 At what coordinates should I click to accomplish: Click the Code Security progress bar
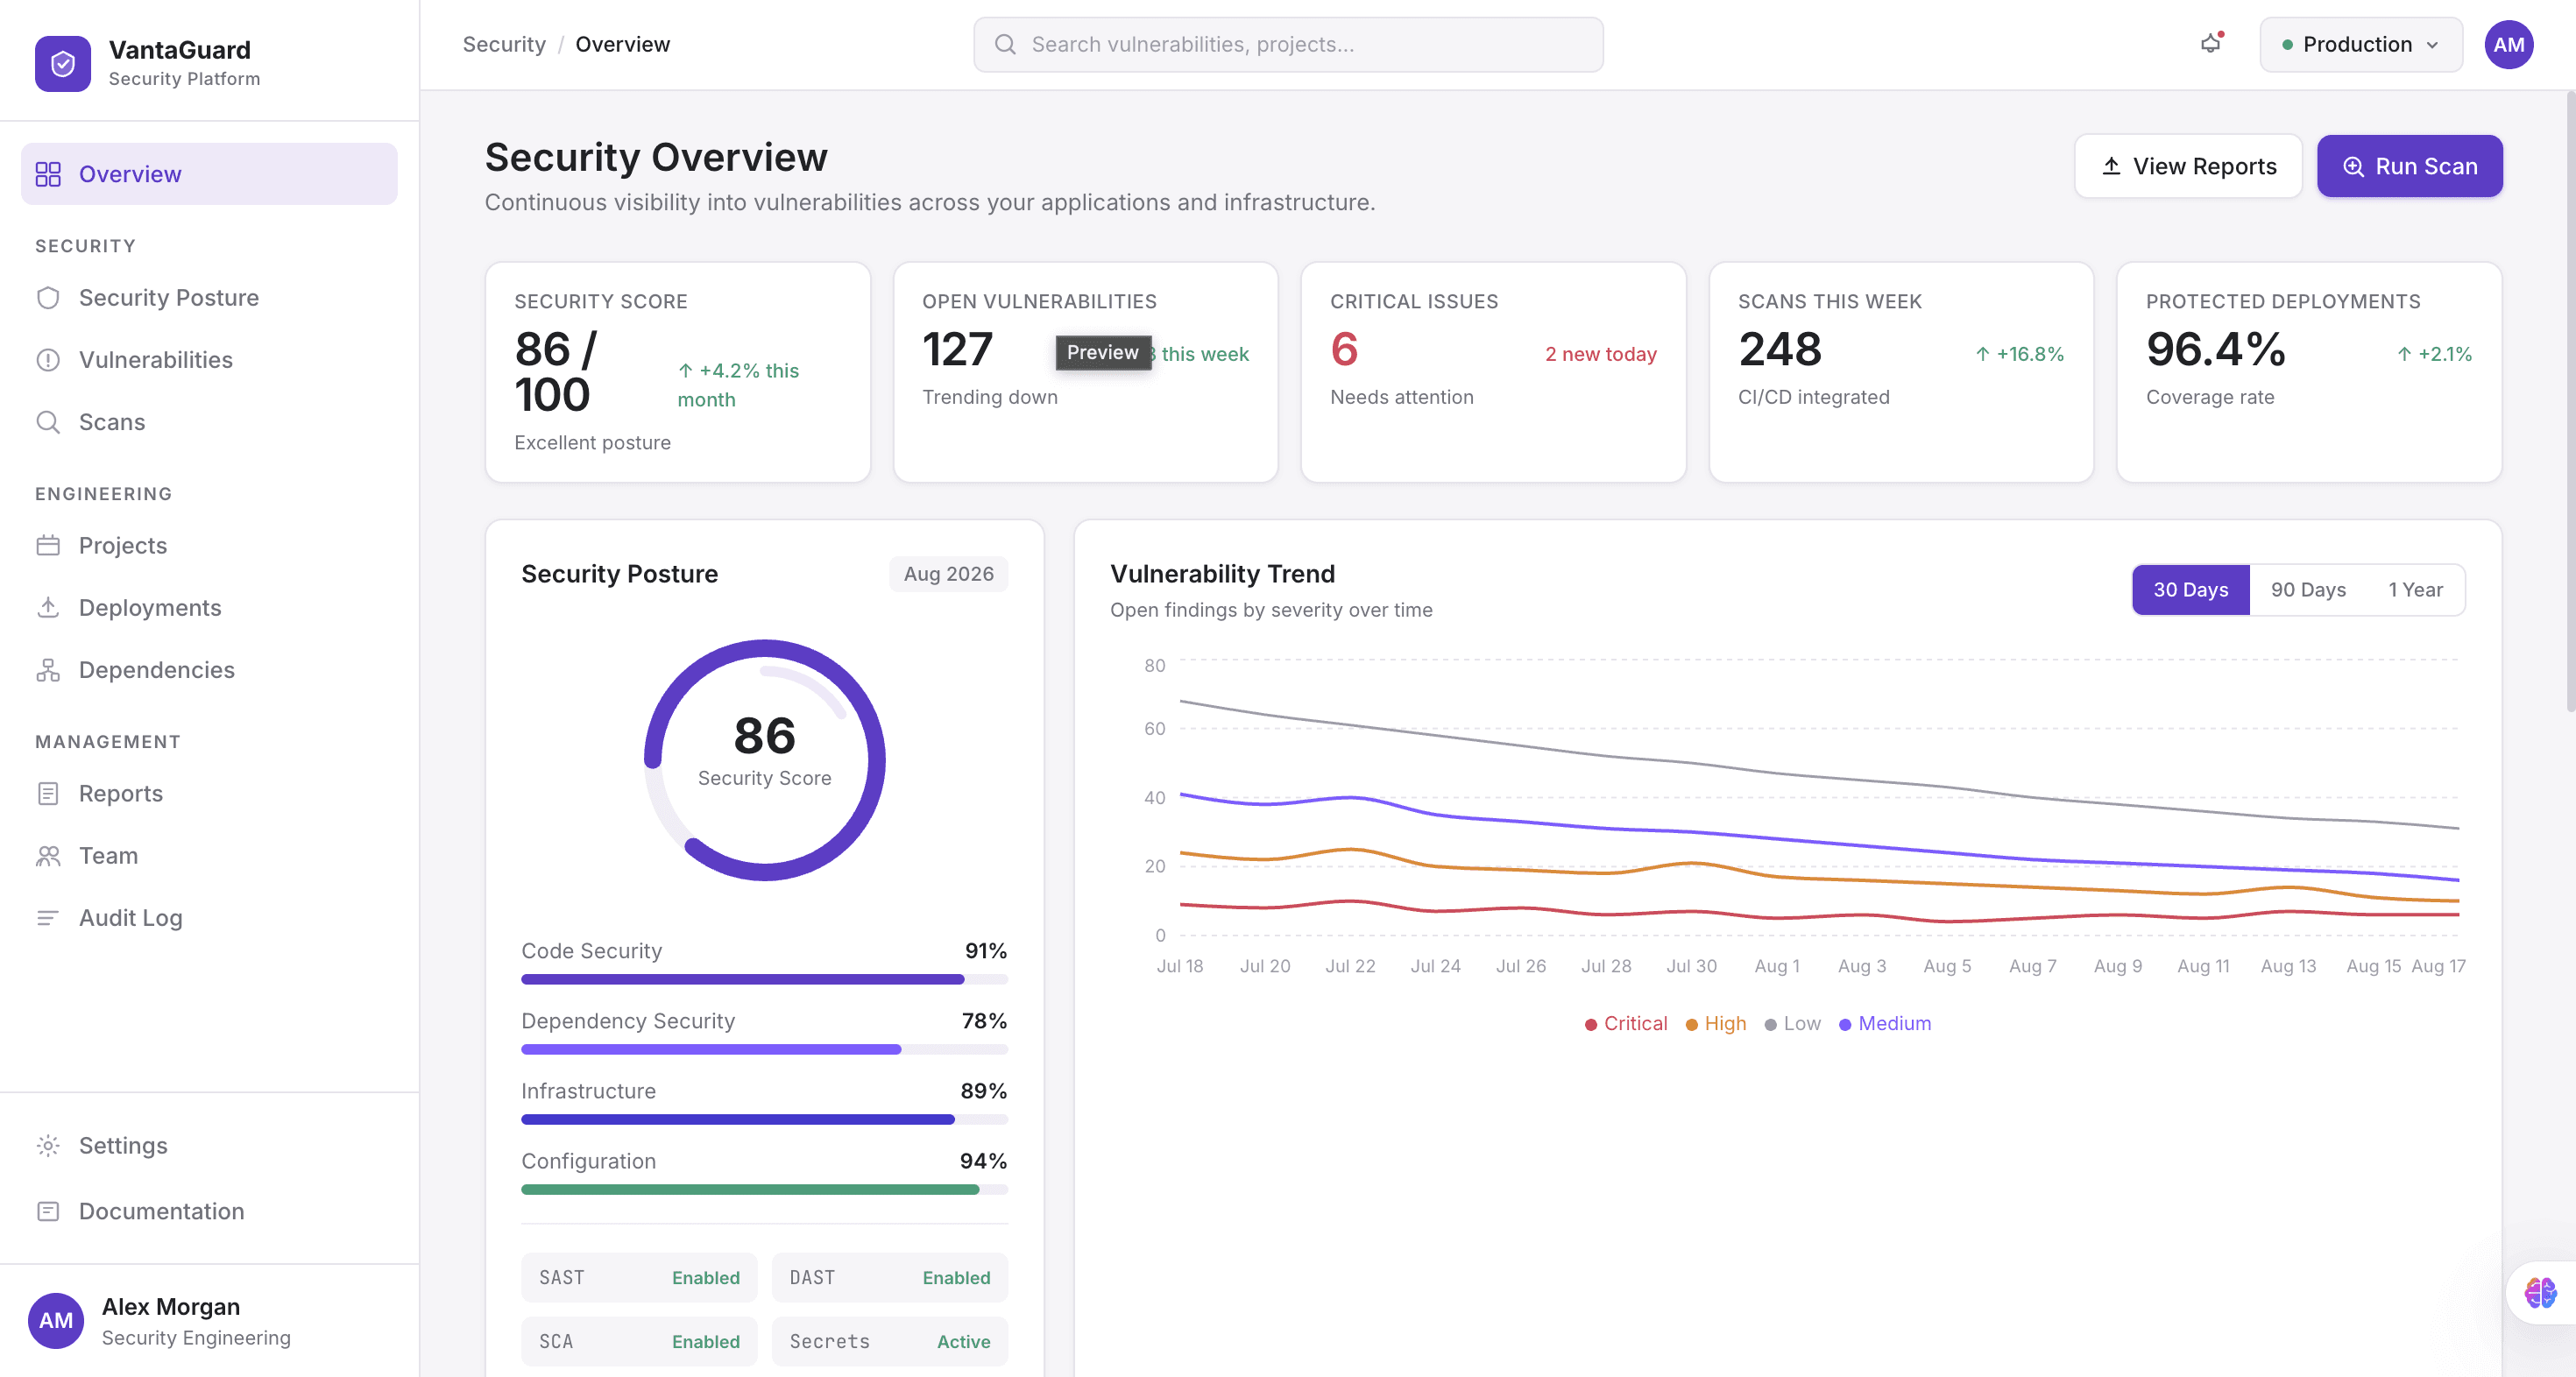pos(764,980)
